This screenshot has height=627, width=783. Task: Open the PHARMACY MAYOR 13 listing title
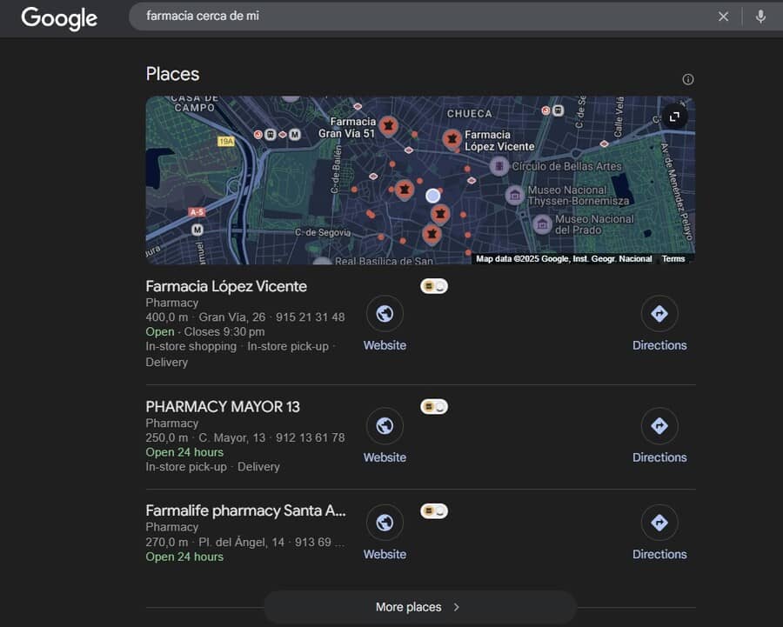223,406
